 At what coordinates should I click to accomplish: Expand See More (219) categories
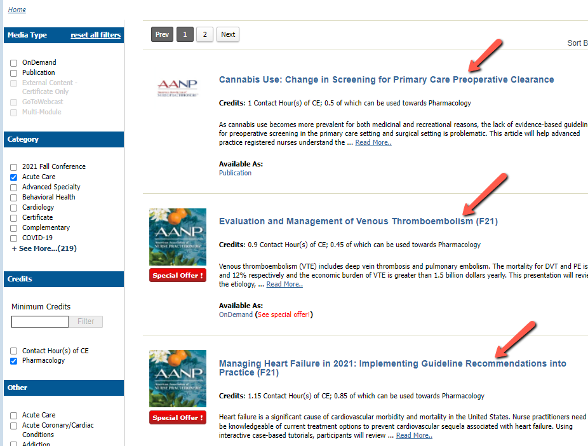pyautogui.click(x=44, y=248)
